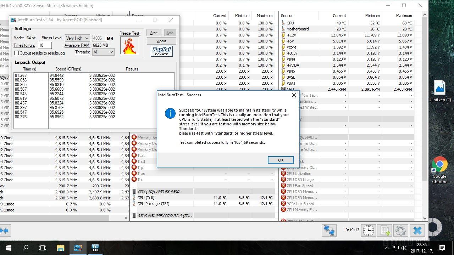Click the Times to run input field
This screenshot has height=255, width=454.
[45, 45]
